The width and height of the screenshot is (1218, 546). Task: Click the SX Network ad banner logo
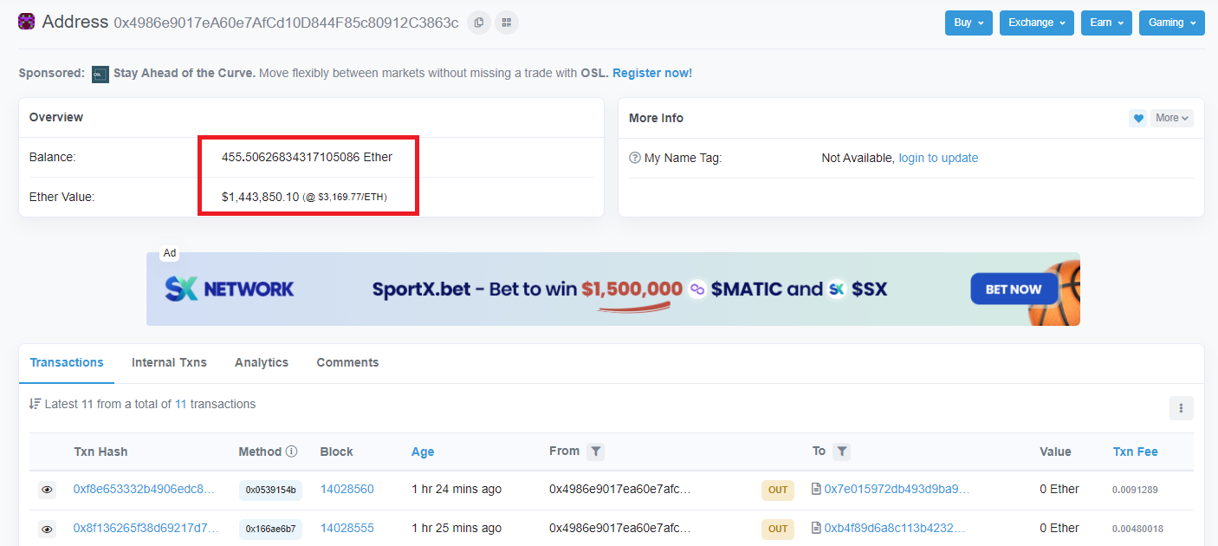coord(230,289)
